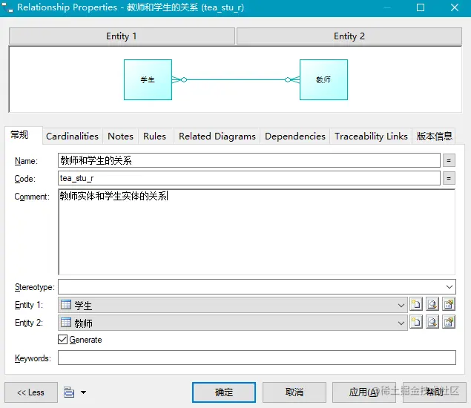The height and width of the screenshot is (408, 471).
Task: Click the equals button next to Code field
Action: pyautogui.click(x=449, y=178)
